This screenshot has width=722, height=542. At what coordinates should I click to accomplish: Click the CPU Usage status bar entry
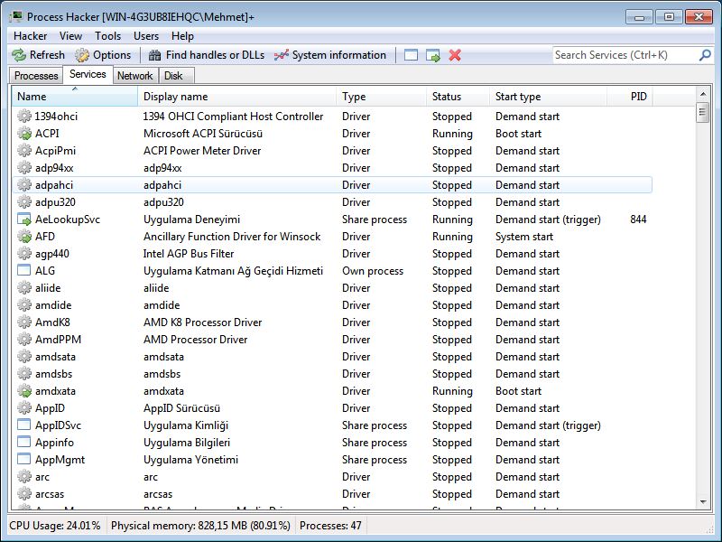click(55, 526)
